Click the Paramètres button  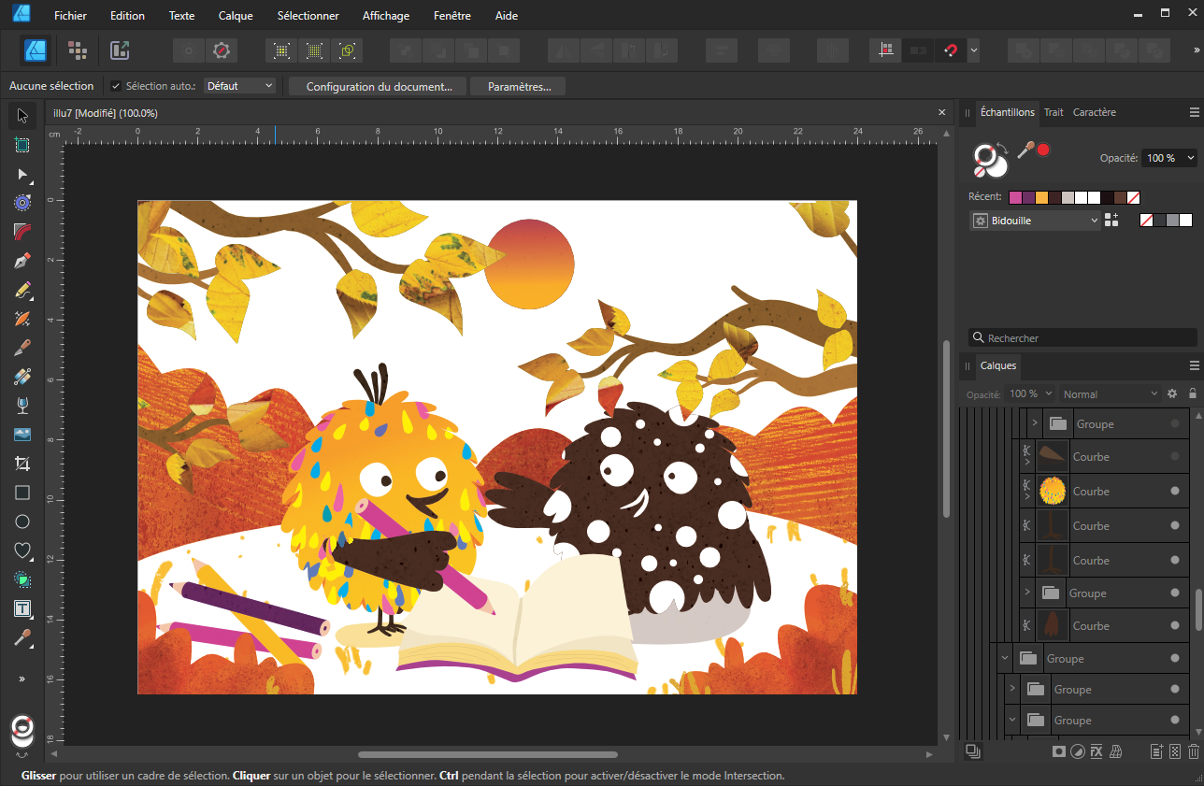(x=519, y=87)
